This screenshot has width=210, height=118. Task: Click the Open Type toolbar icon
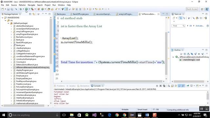click(x=49, y=9)
